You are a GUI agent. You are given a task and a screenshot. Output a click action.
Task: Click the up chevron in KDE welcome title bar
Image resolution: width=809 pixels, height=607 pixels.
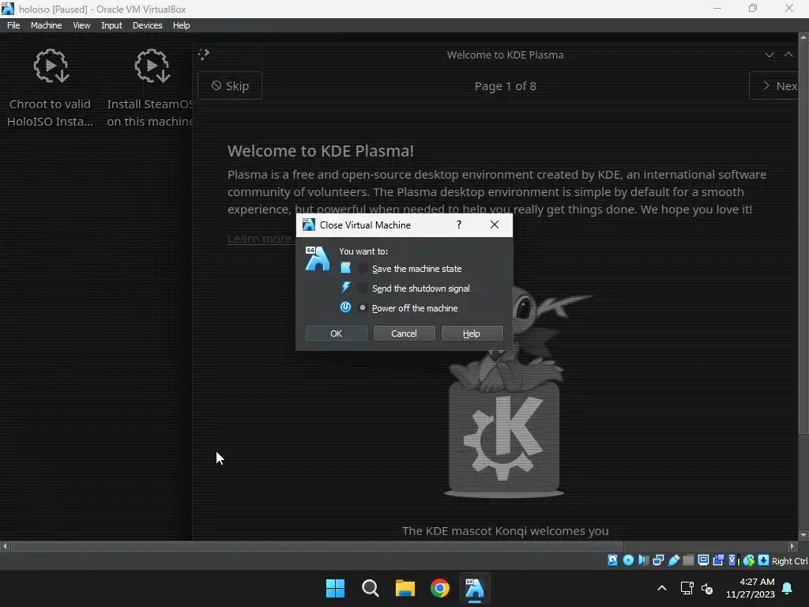788,55
